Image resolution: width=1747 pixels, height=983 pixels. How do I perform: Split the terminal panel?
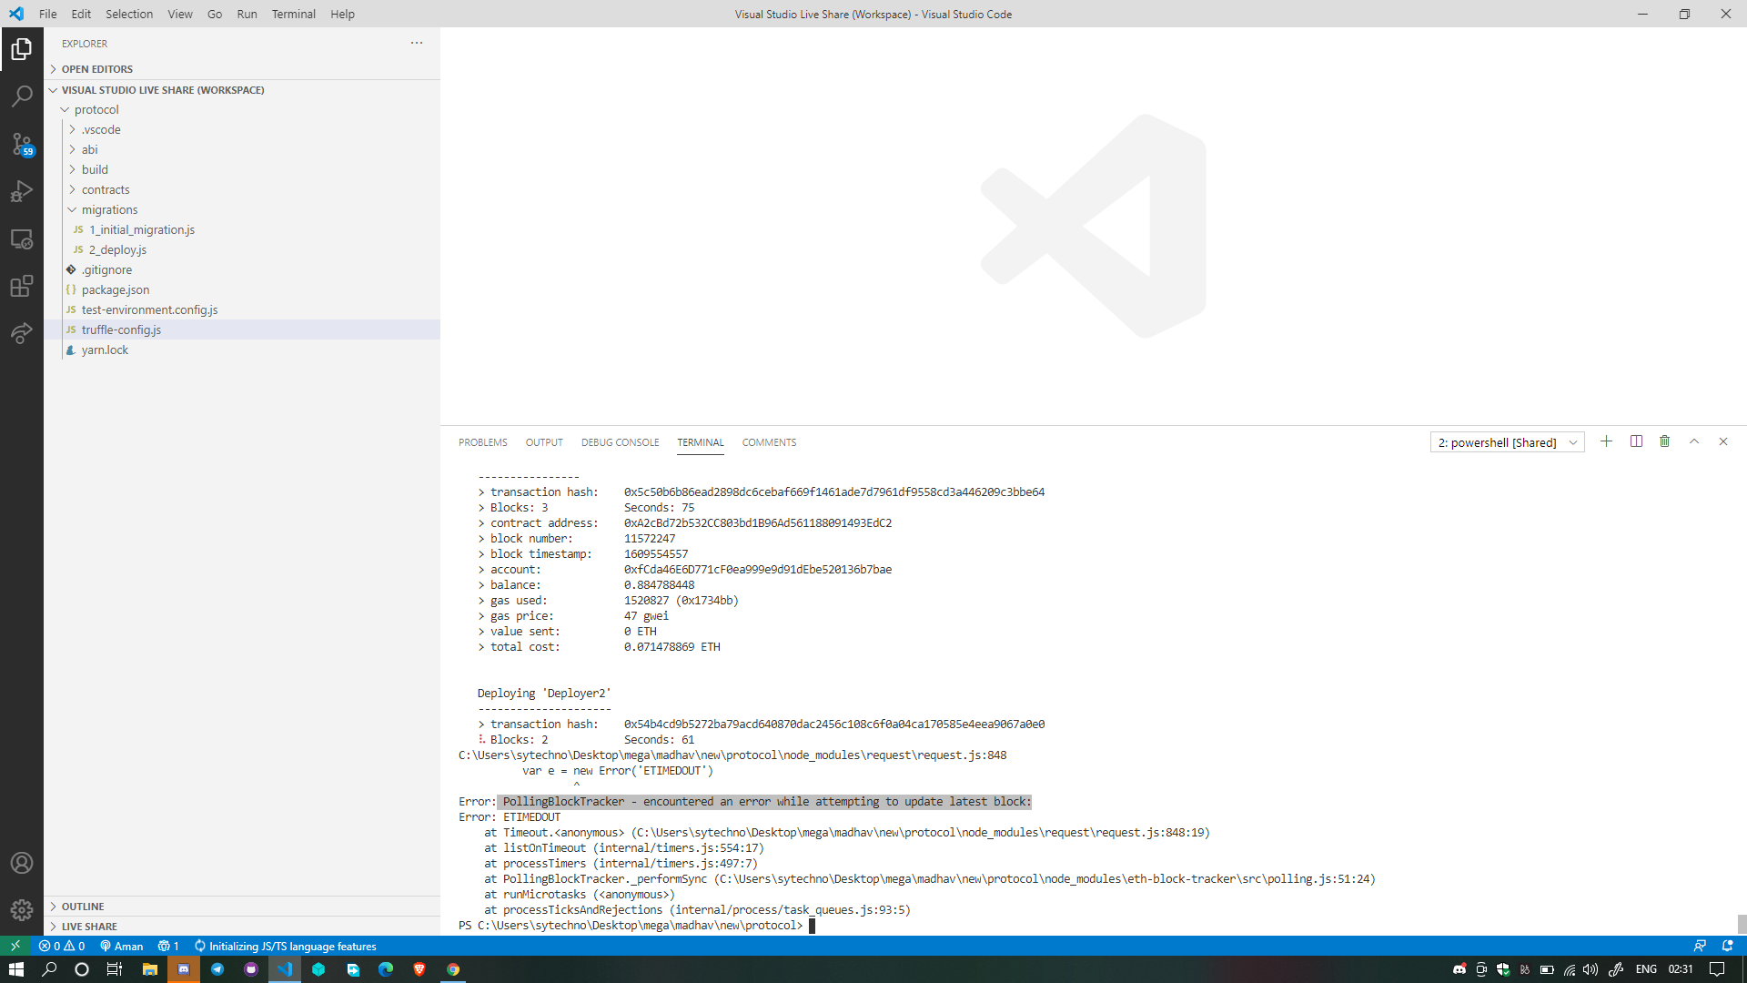click(1636, 441)
